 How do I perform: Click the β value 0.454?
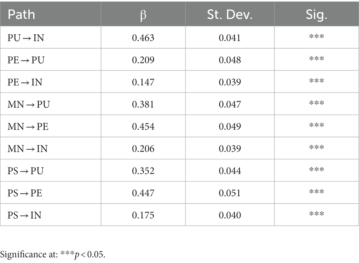143,126
